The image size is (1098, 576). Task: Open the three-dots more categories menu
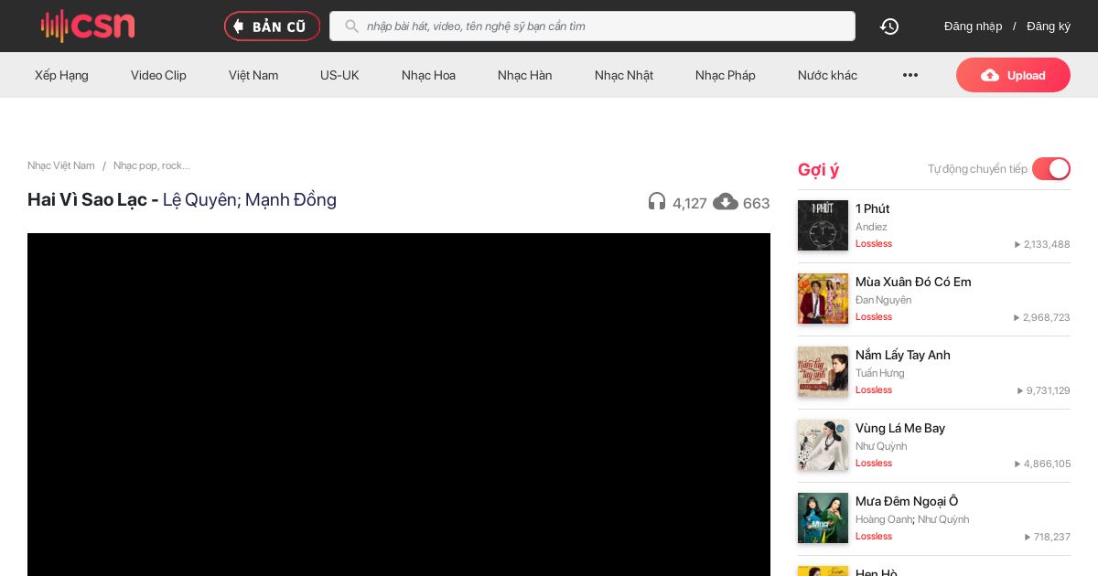tap(910, 75)
